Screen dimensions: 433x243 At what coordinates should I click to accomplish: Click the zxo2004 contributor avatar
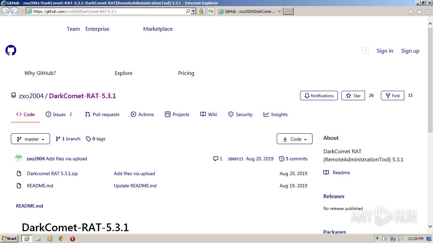(x=19, y=159)
